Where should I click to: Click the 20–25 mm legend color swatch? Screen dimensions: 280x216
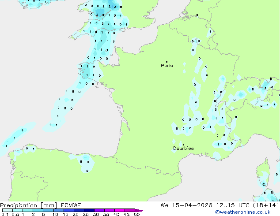(x=79, y=210)
